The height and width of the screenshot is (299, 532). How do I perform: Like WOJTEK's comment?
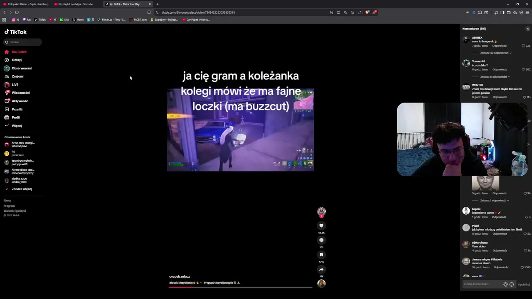coord(525,97)
